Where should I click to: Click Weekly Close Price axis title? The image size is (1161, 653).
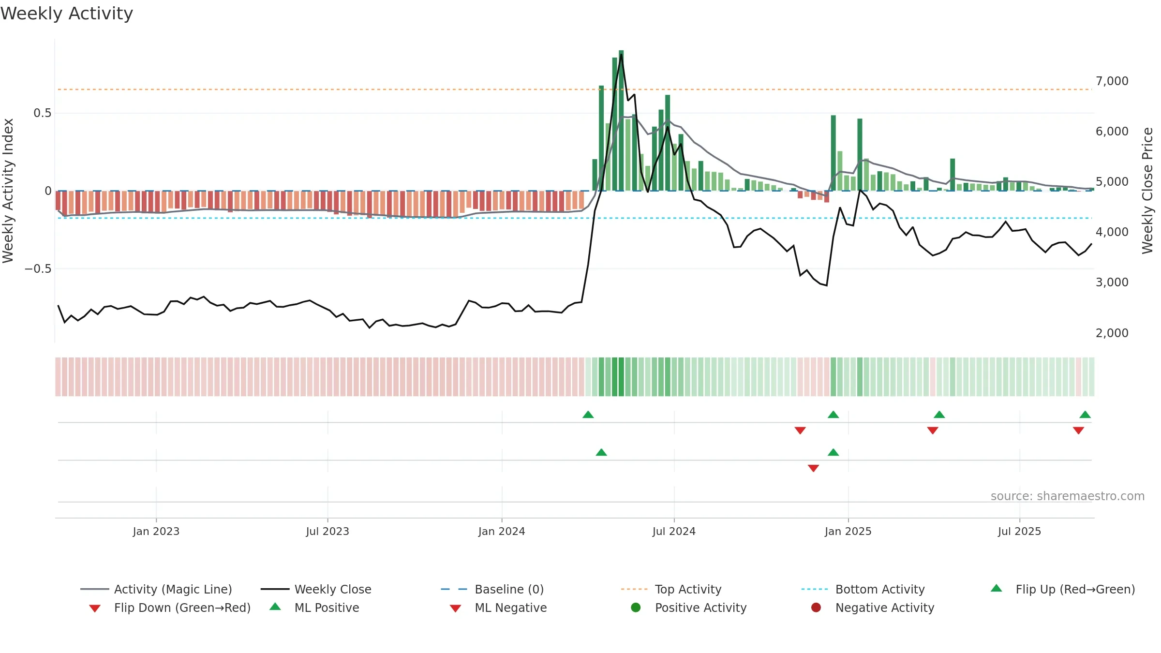tap(1147, 191)
